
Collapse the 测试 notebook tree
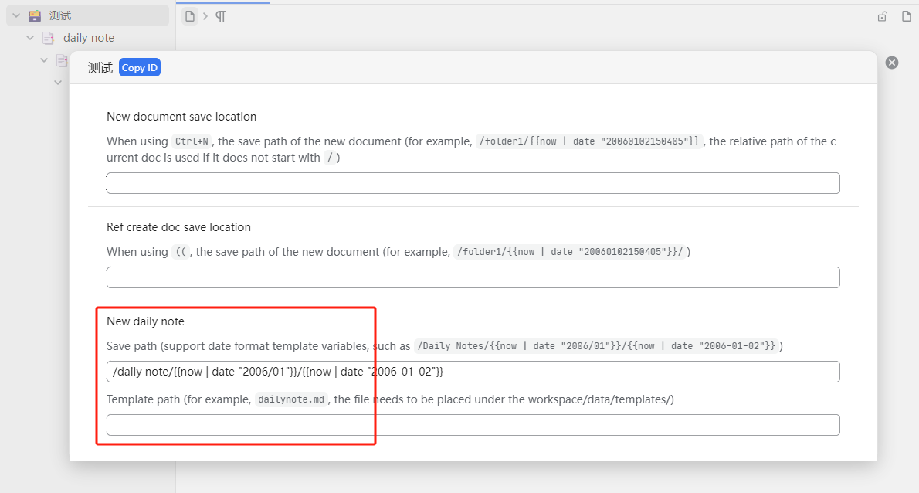(x=15, y=15)
